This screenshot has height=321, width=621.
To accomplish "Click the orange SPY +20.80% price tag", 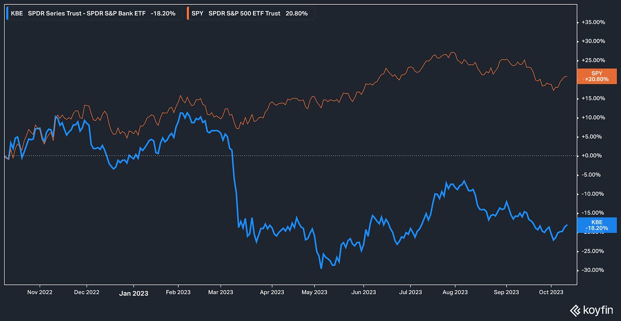I will click(596, 76).
